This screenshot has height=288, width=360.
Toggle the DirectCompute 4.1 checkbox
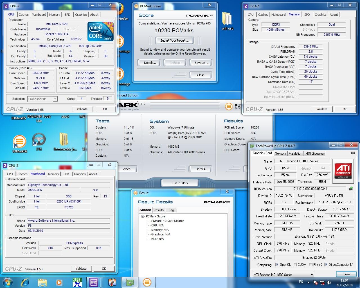(x=326, y=265)
